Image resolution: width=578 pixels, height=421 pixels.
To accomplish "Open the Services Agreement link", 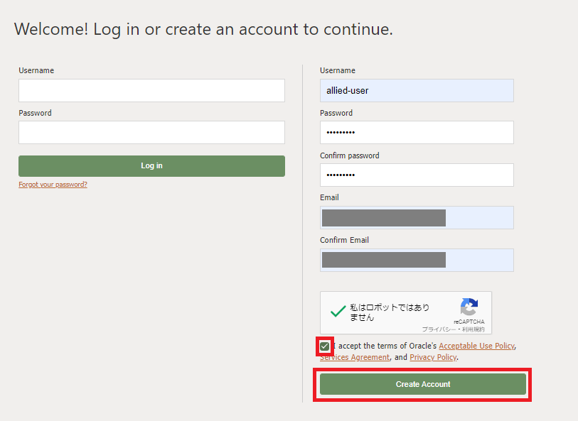I will [x=354, y=357].
